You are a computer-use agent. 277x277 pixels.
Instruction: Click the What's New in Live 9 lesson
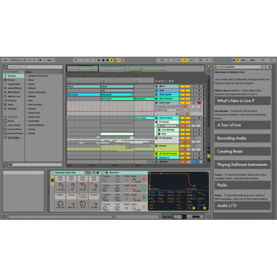(242, 101)
